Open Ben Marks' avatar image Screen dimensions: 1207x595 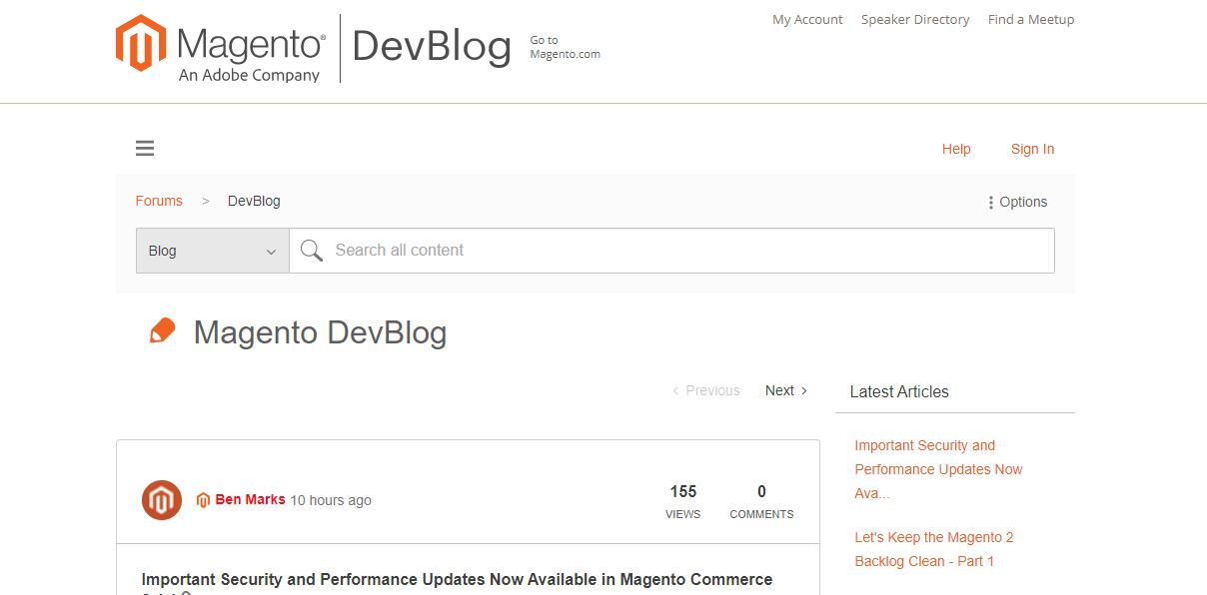162,500
